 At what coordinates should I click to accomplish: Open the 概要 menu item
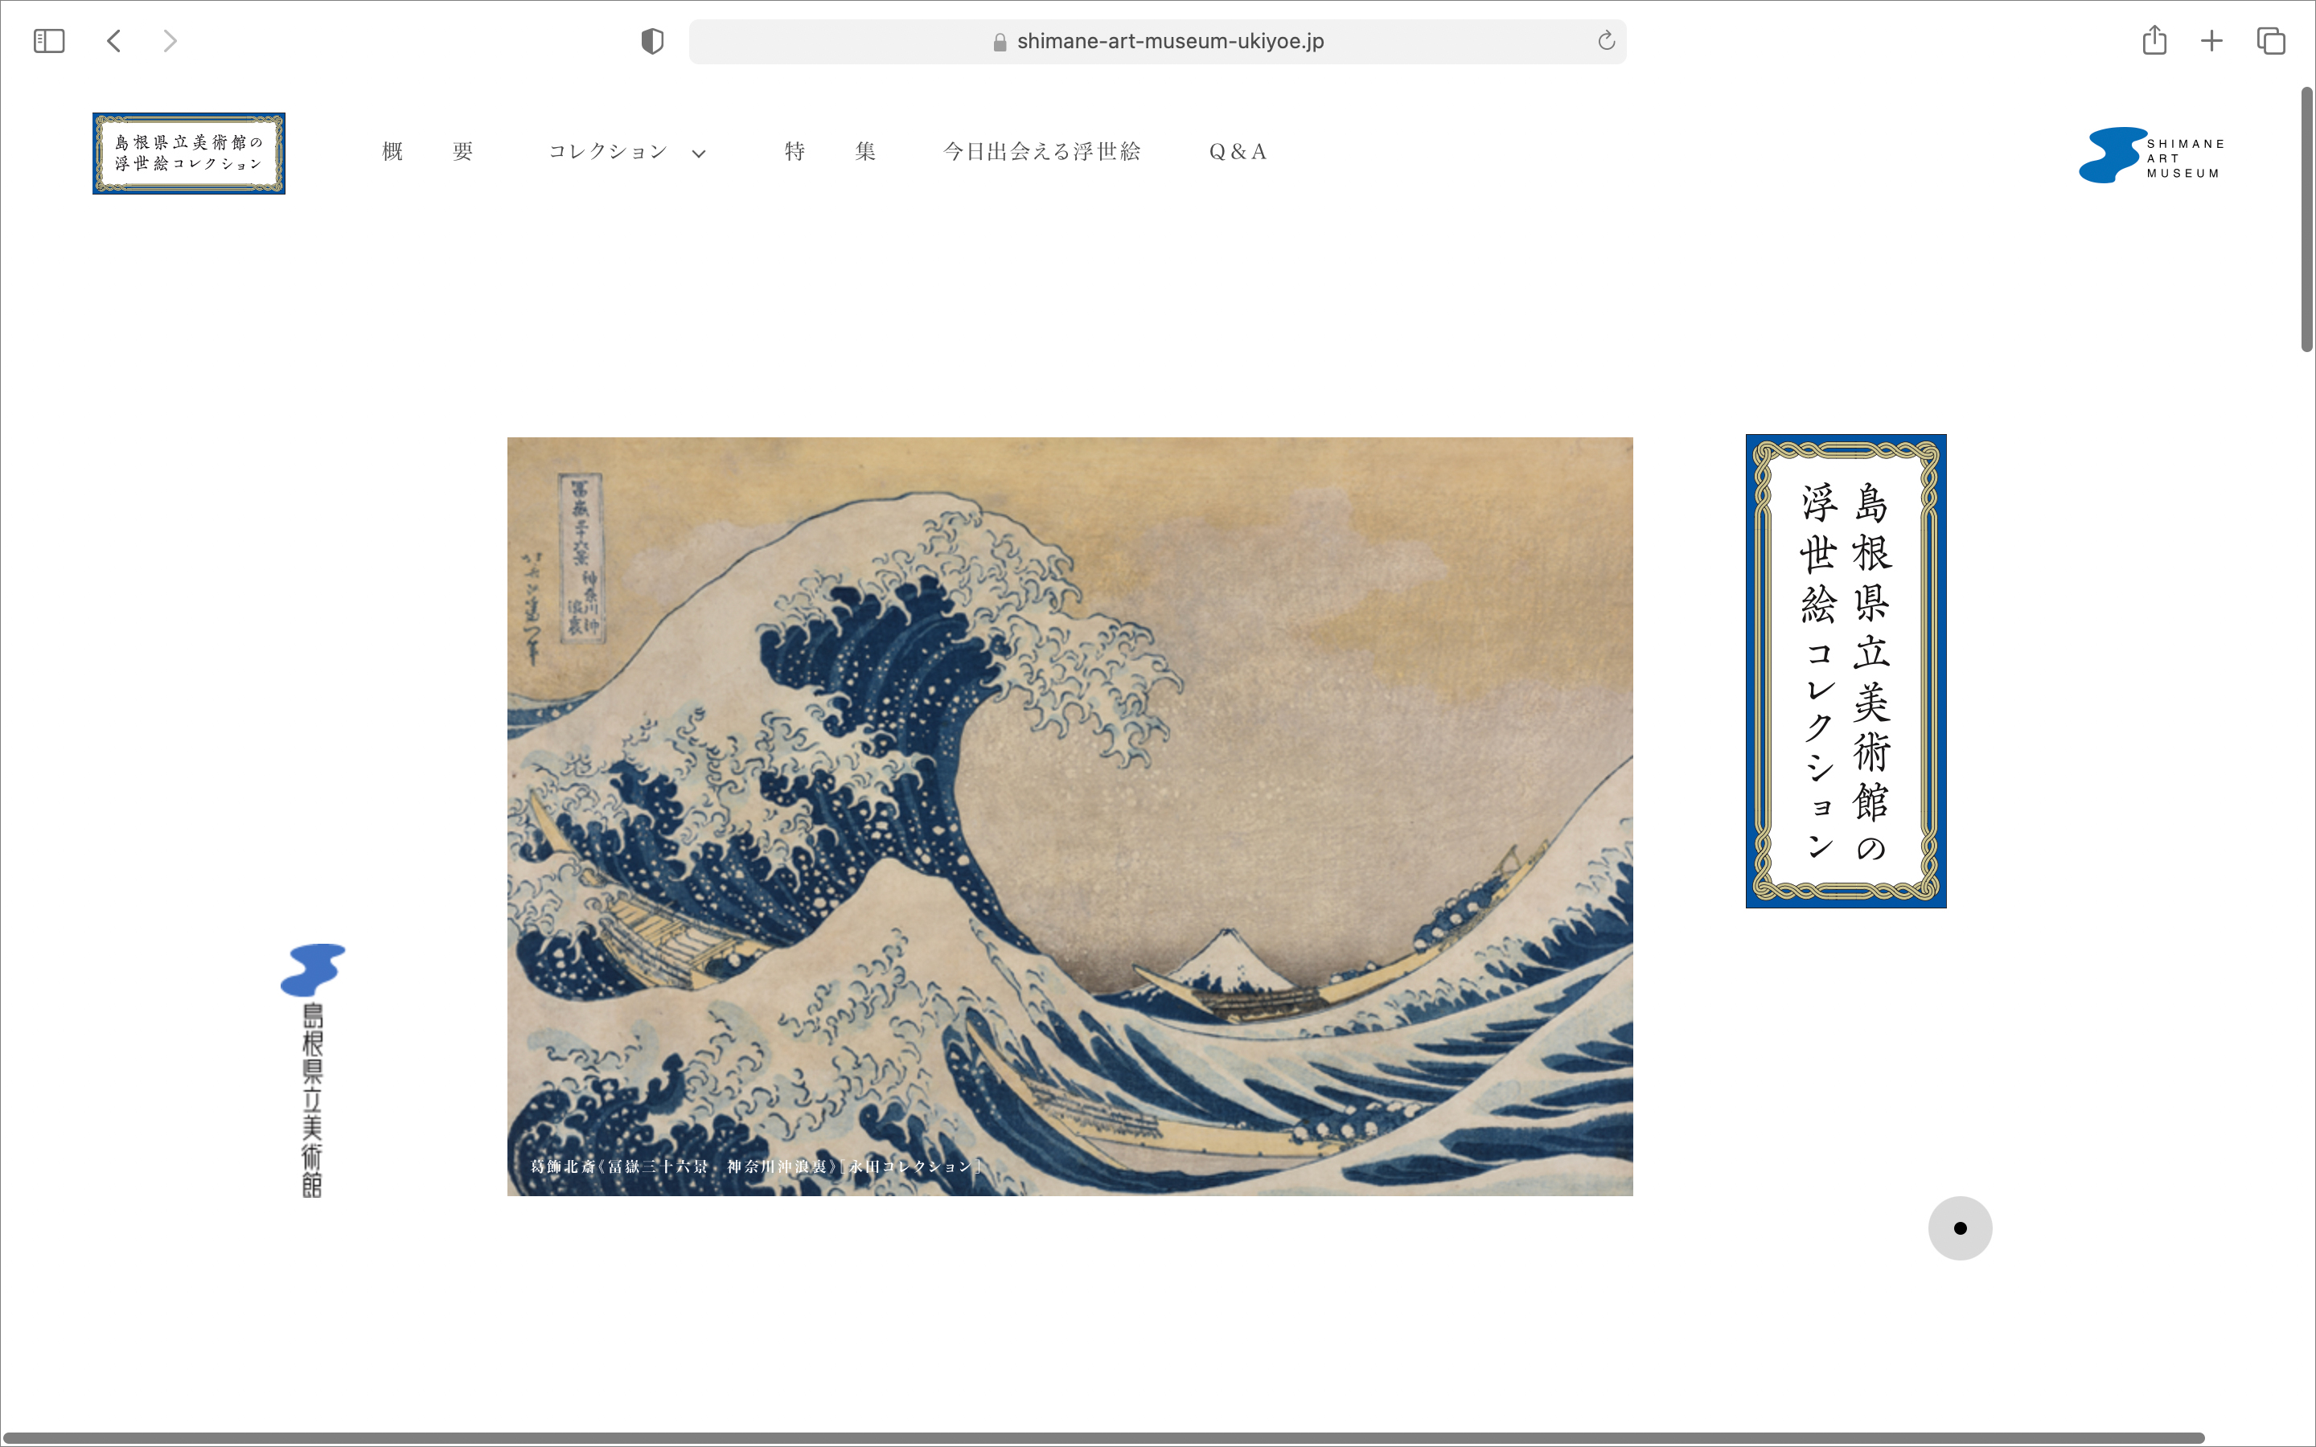click(428, 151)
